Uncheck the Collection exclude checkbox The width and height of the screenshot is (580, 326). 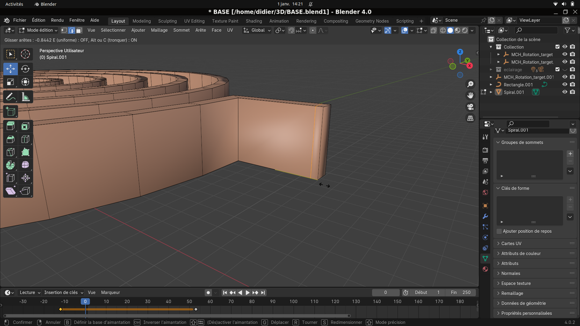[x=557, y=47]
